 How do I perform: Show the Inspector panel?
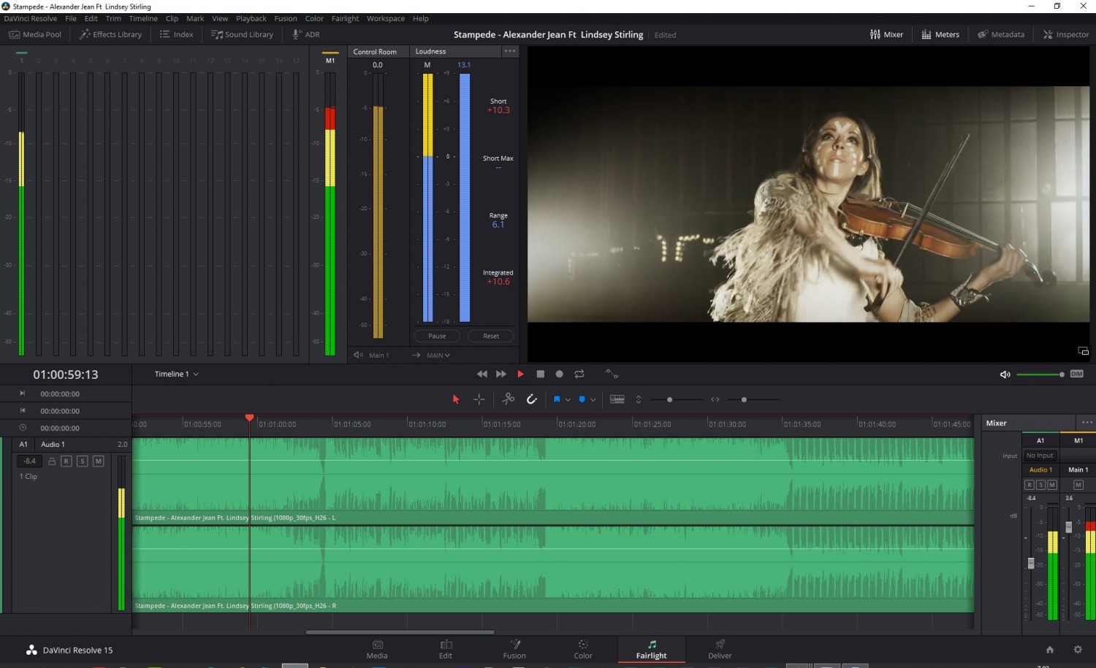1066,34
